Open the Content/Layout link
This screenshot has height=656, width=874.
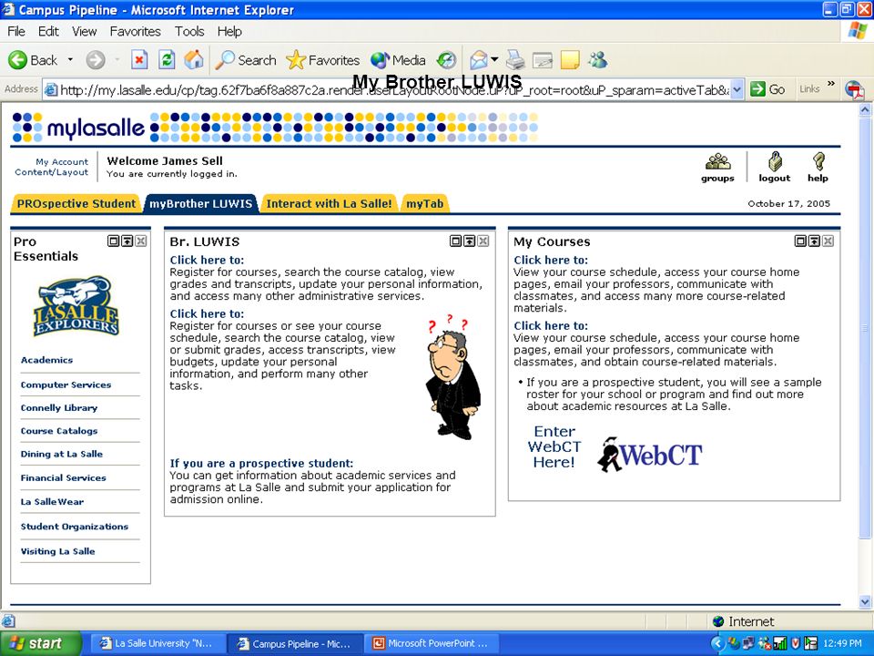click(51, 172)
